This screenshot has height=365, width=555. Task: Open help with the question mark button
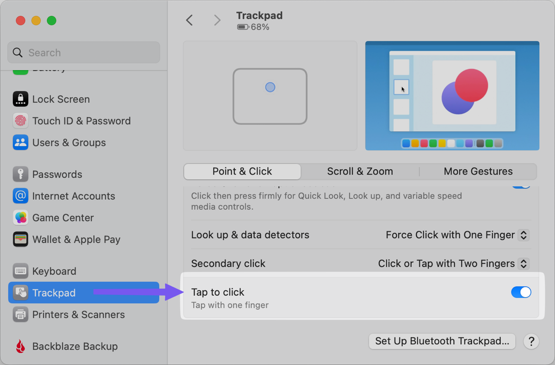(x=531, y=341)
